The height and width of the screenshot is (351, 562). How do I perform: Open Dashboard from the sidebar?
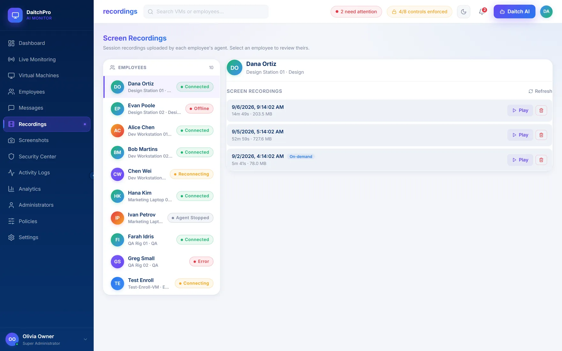pyautogui.click(x=47, y=43)
